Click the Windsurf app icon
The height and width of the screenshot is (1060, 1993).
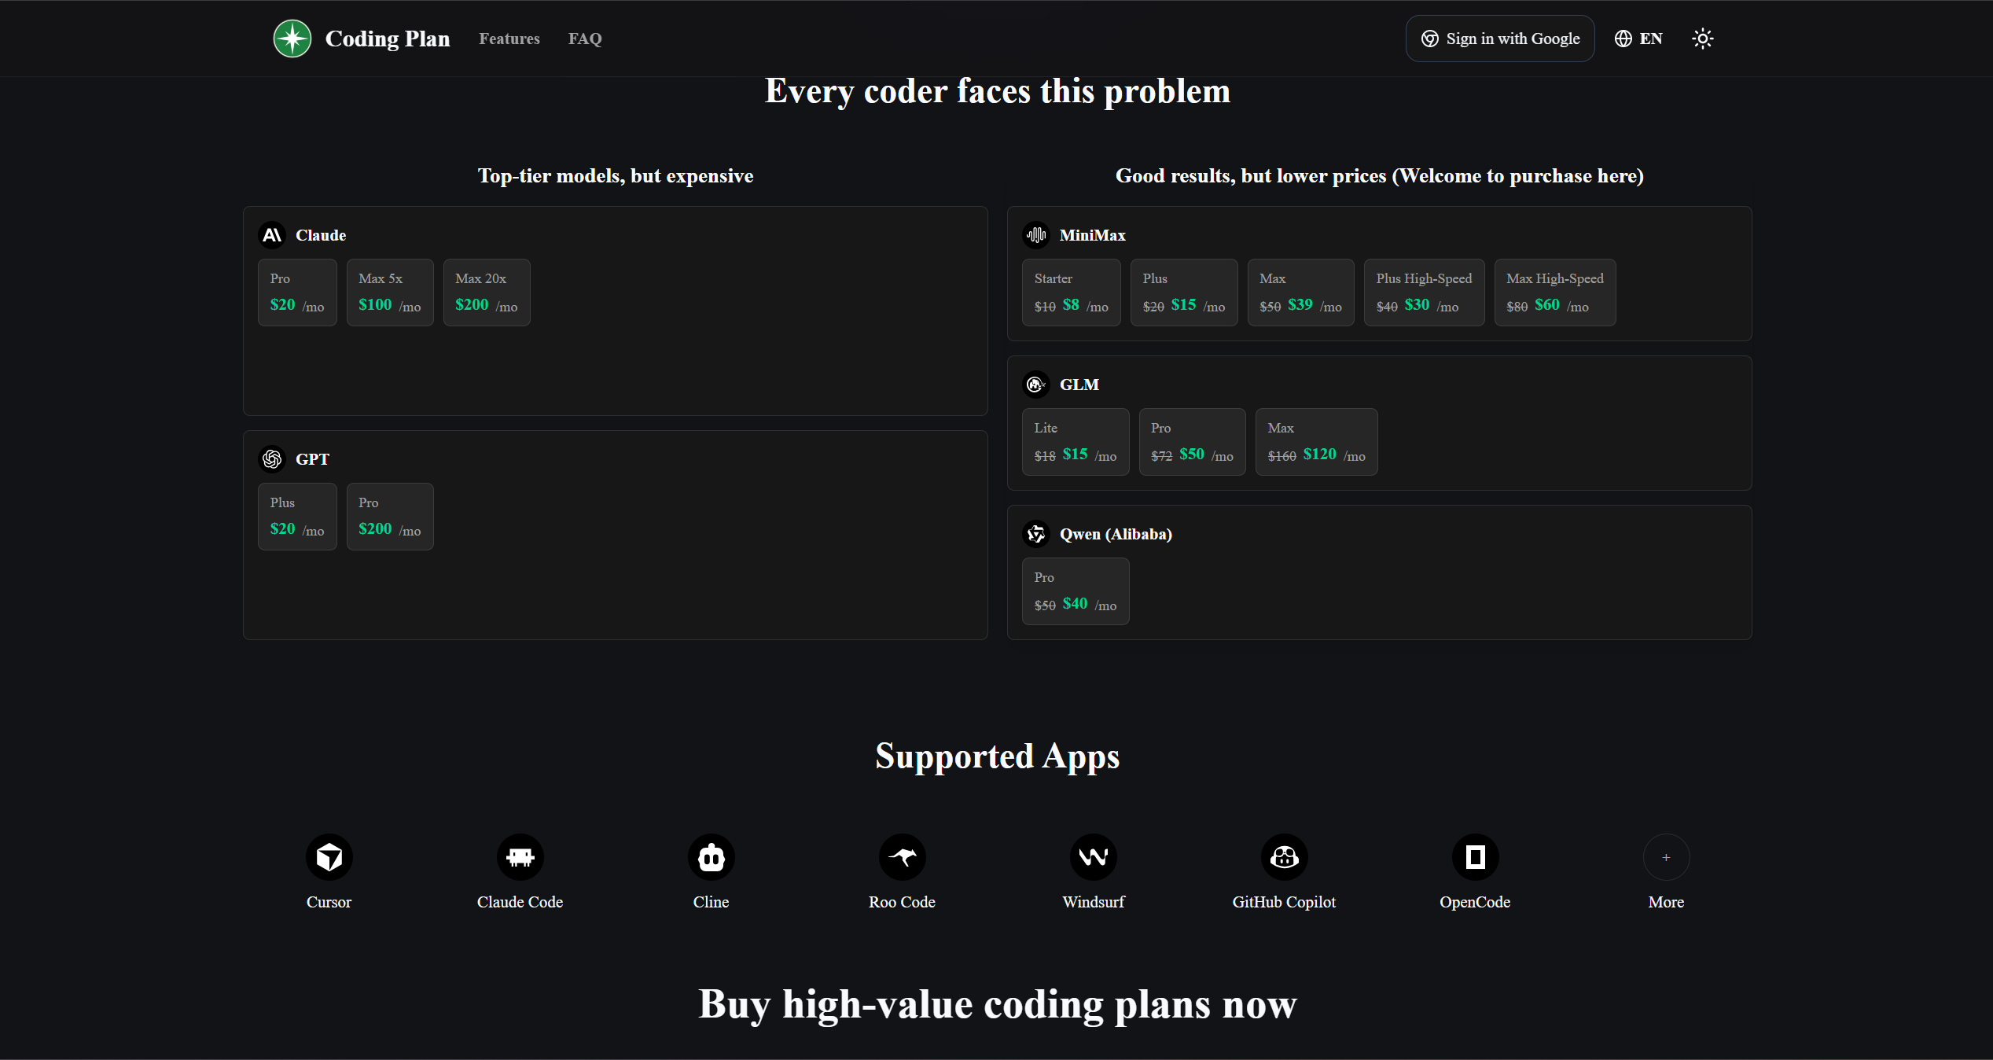click(1093, 856)
